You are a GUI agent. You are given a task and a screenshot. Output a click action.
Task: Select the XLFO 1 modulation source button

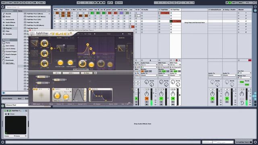pos(71,73)
